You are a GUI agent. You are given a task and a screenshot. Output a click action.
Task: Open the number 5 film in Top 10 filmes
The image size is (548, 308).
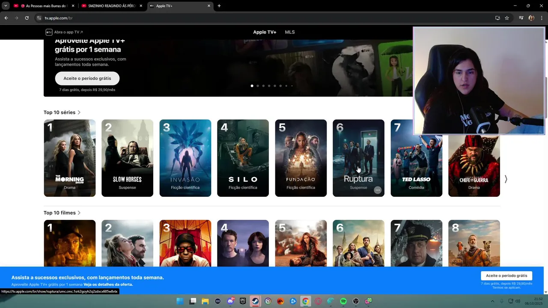point(301,243)
